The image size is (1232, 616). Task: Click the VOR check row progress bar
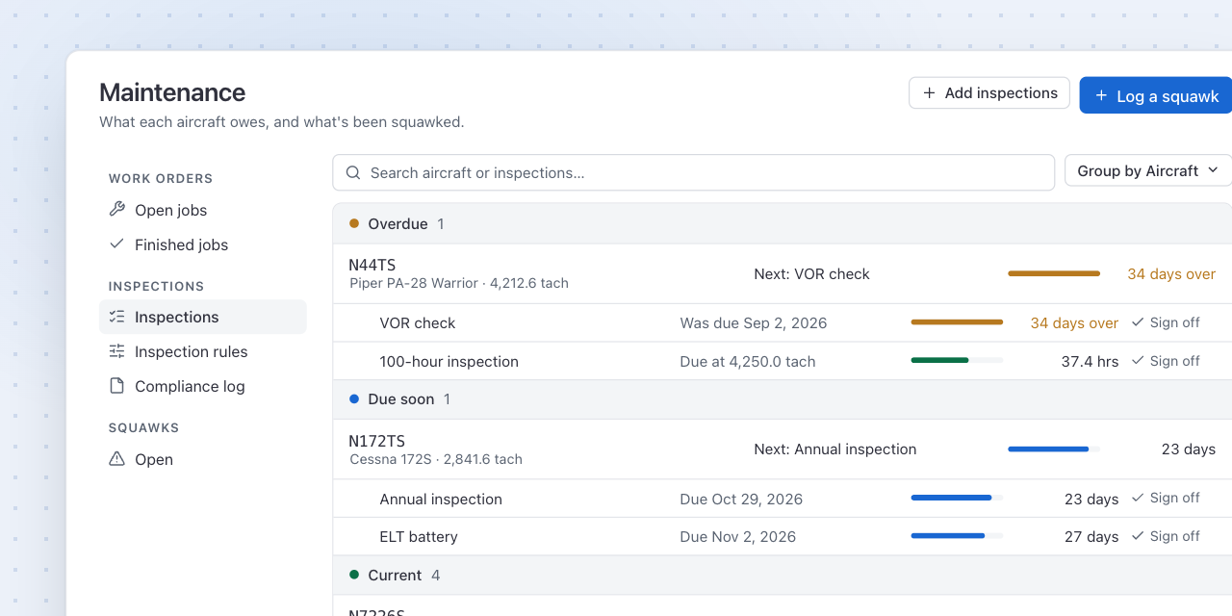(957, 321)
